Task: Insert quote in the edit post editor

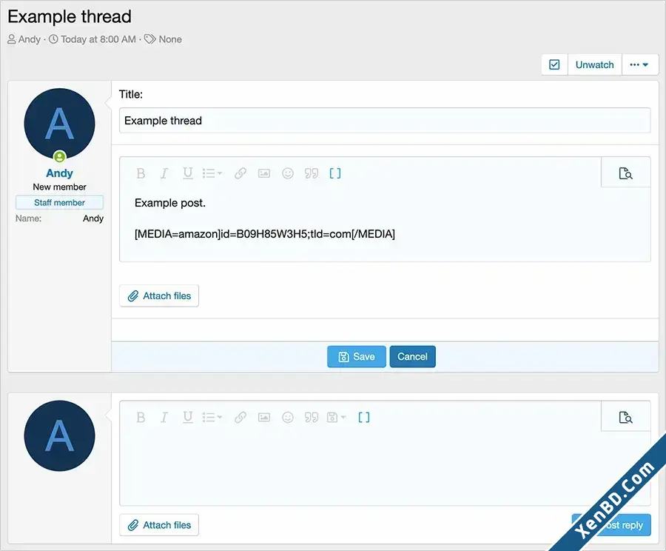Action: (x=312, y=173)
